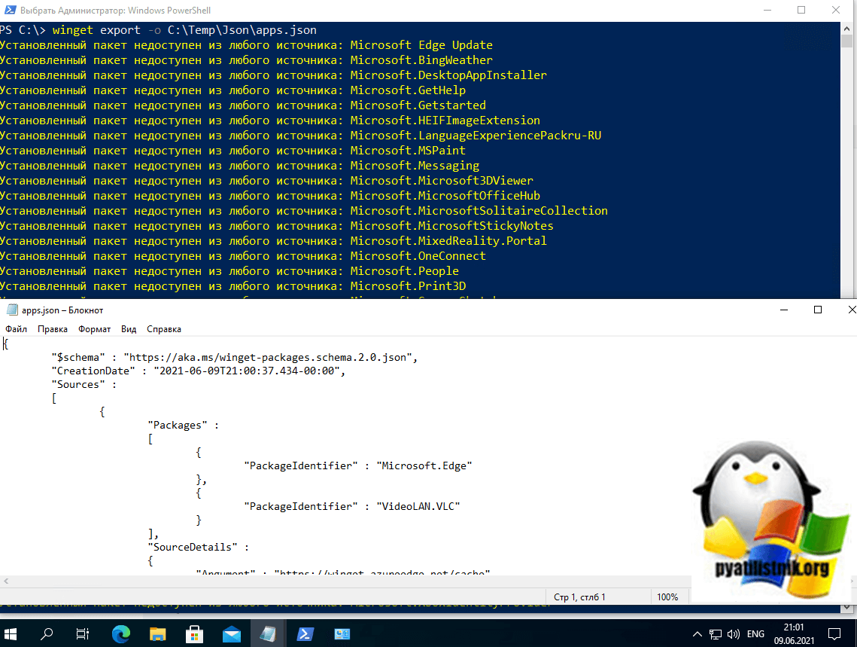This screenshot has width=857, height=647.
Task: Click the PowerShell window vertical scrollbar
Action: pos(847,151)
